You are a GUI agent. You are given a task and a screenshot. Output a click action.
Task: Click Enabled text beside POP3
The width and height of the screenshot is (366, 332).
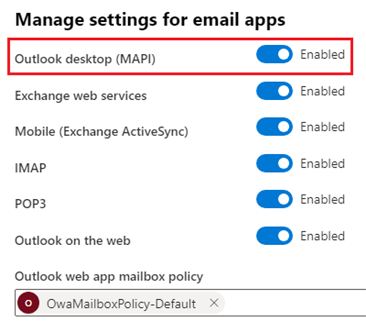(323, 199)
